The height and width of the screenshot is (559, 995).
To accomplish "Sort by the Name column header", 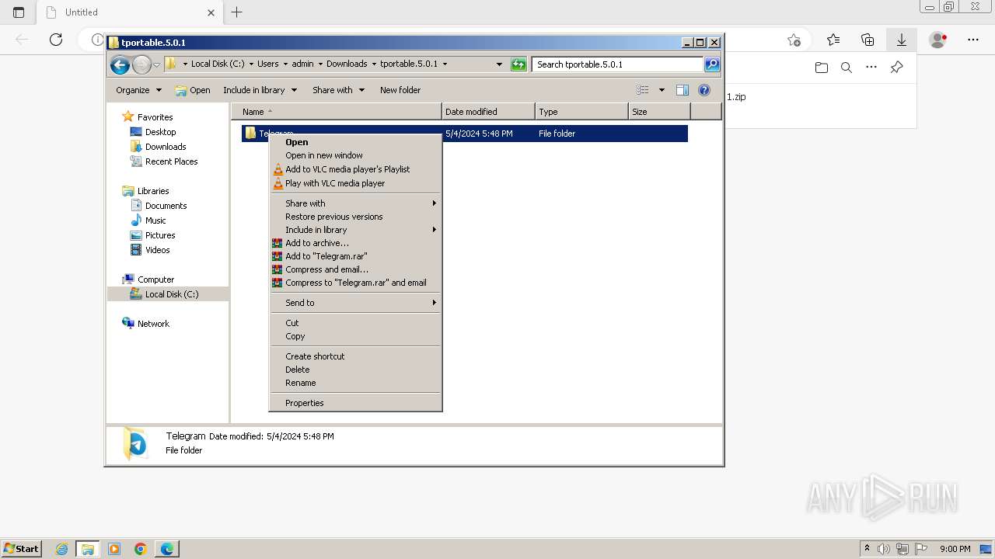I will tap(337, 112).
